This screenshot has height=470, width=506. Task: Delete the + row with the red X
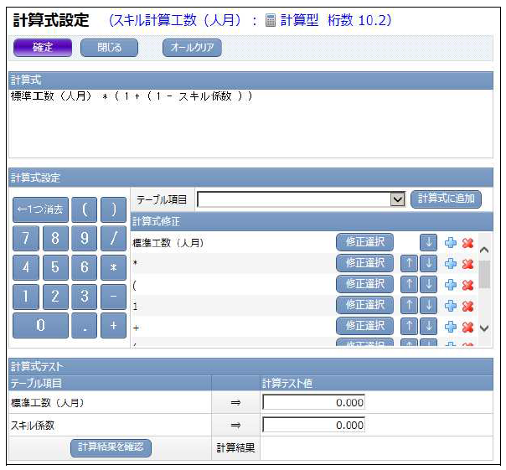pos(467,327)
